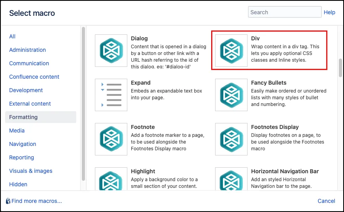Select Horizontal Navigation Bar title

click(285, 171)
